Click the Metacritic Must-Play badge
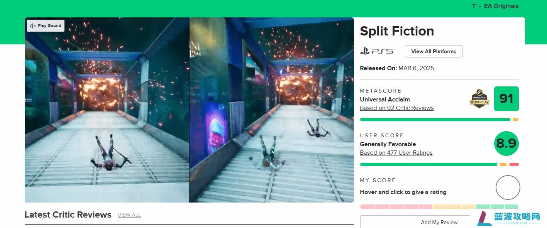547x228 pixels. tap(479, 99)
